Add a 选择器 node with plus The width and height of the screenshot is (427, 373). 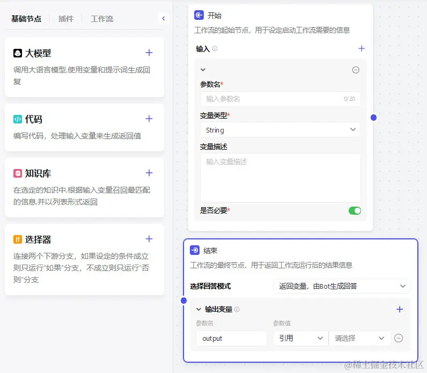point(149,239)
